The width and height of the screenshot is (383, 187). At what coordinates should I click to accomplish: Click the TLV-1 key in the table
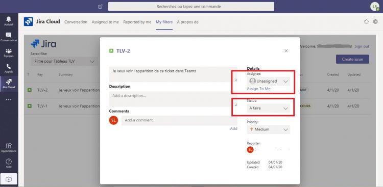[42, 106]
